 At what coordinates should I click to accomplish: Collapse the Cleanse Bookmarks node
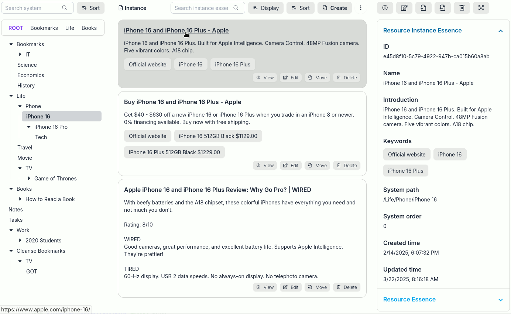[x=11, y=251]
